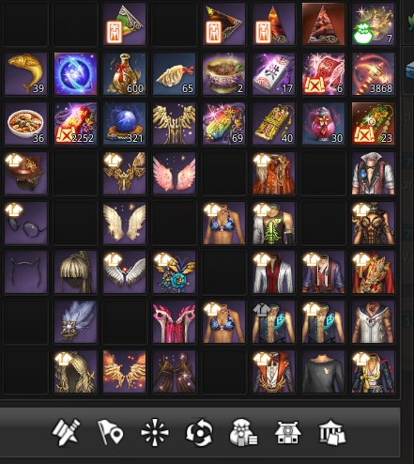Select the swirling blue orb item
The height and width of the screenshot is (464, 414).
click(x=75, y=74)
